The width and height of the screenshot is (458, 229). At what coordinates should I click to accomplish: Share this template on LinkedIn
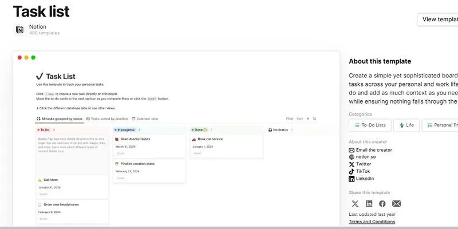coord(369,204)
